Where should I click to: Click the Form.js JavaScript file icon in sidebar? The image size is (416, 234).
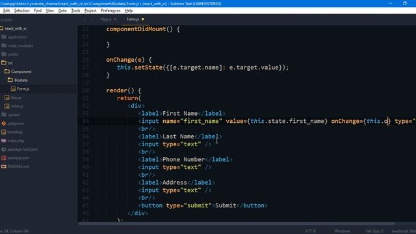pos(13,89)
